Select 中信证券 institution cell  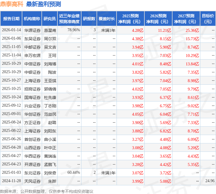[x=32, y=64]
